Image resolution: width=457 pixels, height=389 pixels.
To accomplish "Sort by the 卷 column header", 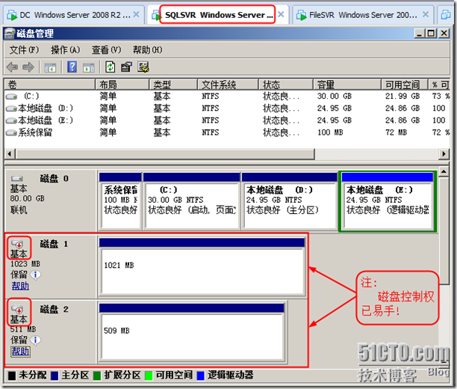I will [x=50, y=85].
